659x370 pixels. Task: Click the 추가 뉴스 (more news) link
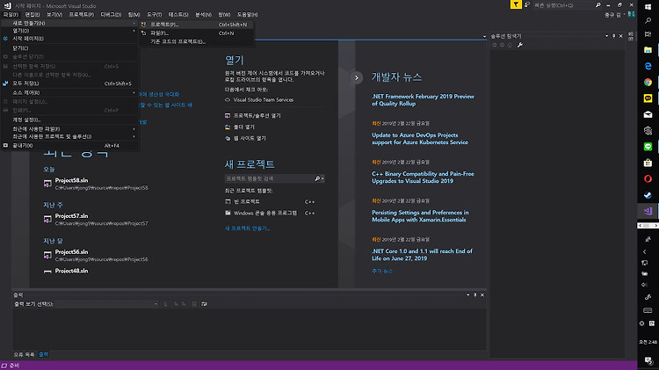[381, 272]
